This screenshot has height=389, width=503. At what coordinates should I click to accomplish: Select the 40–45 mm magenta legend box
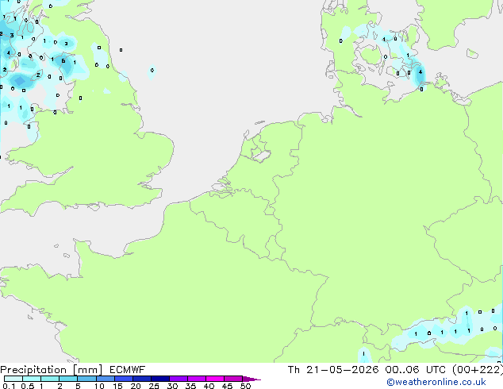coord(215,379)
